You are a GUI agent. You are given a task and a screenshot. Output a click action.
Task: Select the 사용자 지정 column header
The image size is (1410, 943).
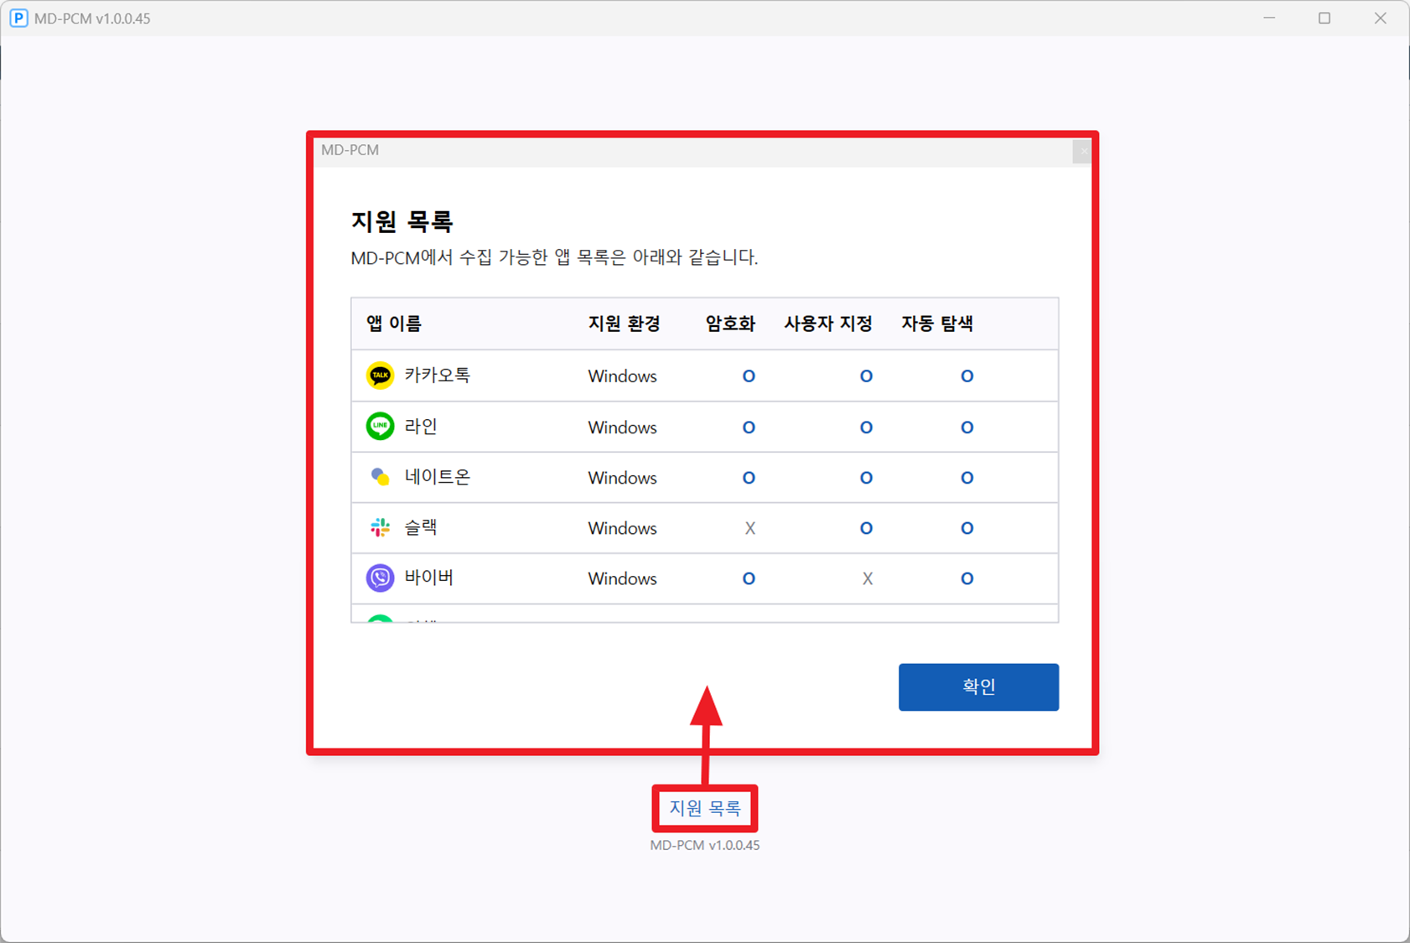(828, 324)
